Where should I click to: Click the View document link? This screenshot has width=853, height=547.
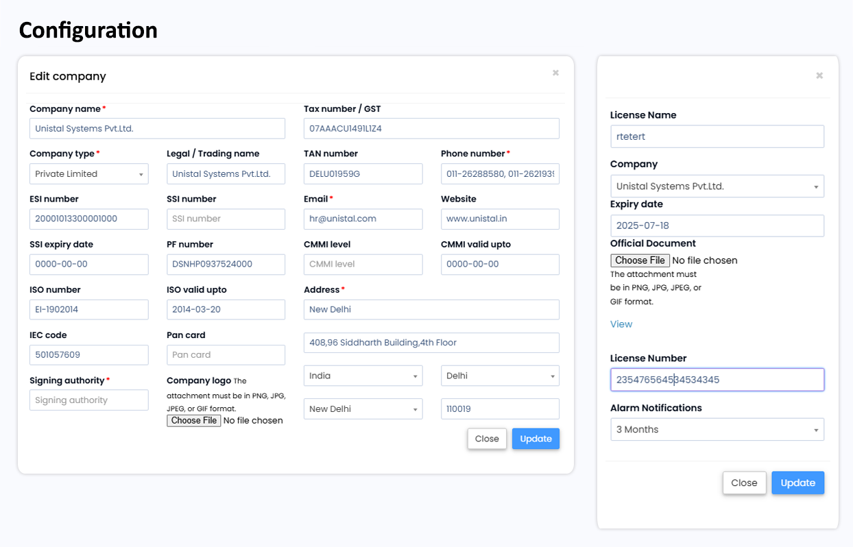click(x=621, y=324)
